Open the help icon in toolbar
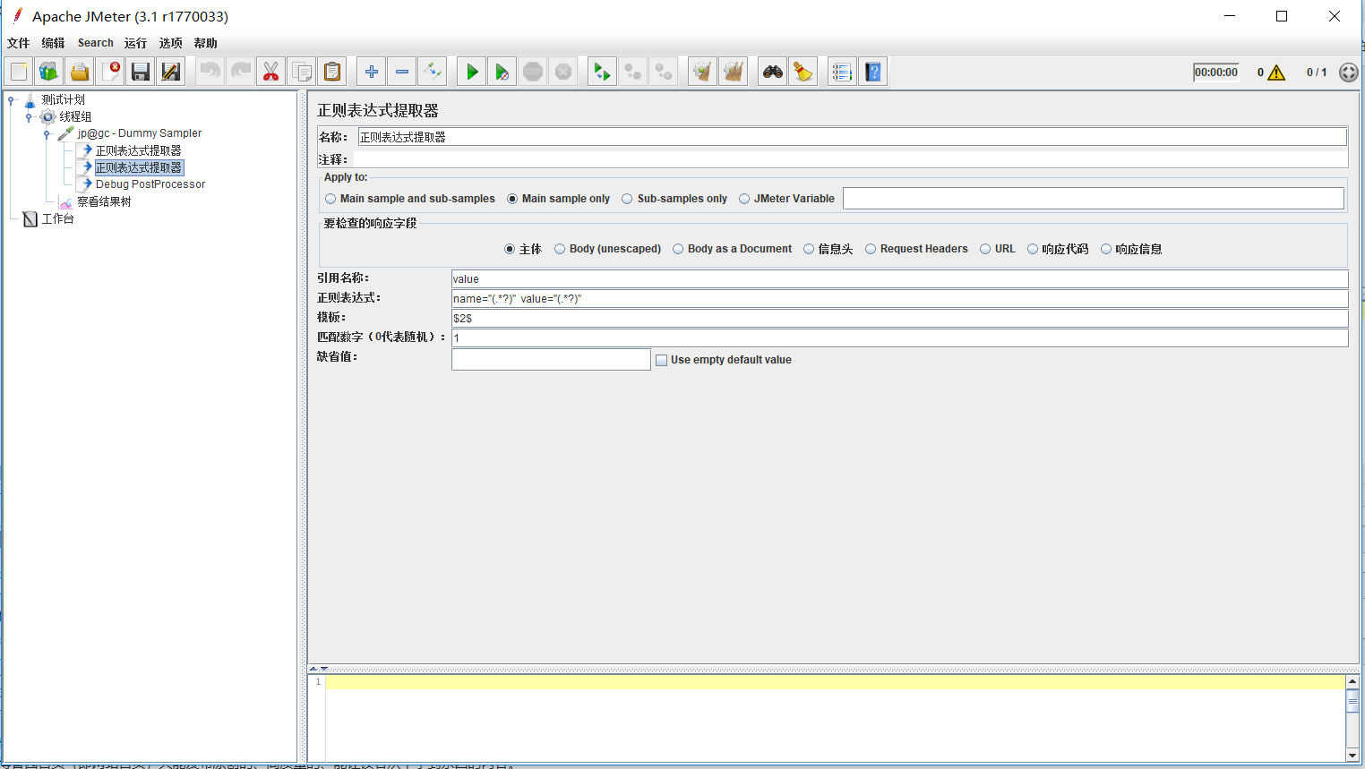The width and height of the screenshot is (1365, 769). 873,72
